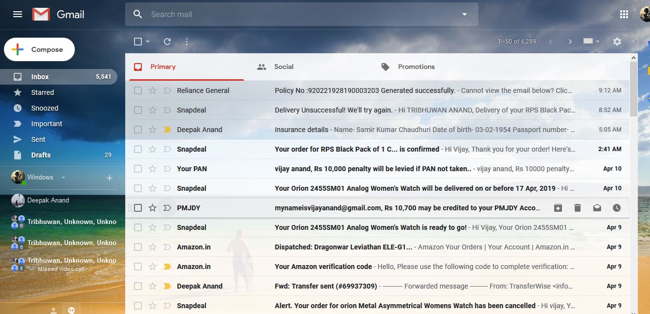Viewport: 650px width, 314px height.
Task: Open the Snoozed folder
Action: (59, 108)
